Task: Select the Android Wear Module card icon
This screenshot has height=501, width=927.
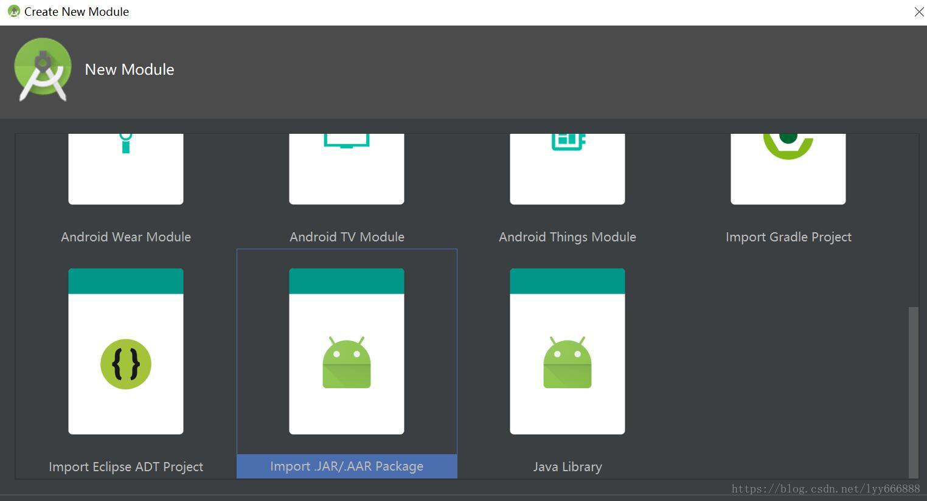Action: (x=126, y=169)
